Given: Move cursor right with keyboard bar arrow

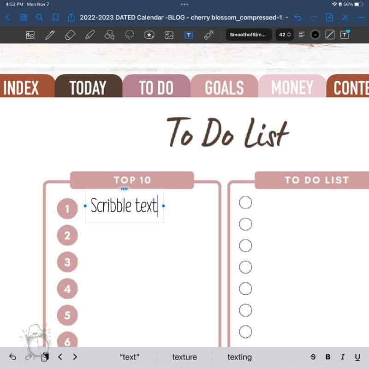Looking at the screenshot, I should pyautogui.click(x=75, y=357).
